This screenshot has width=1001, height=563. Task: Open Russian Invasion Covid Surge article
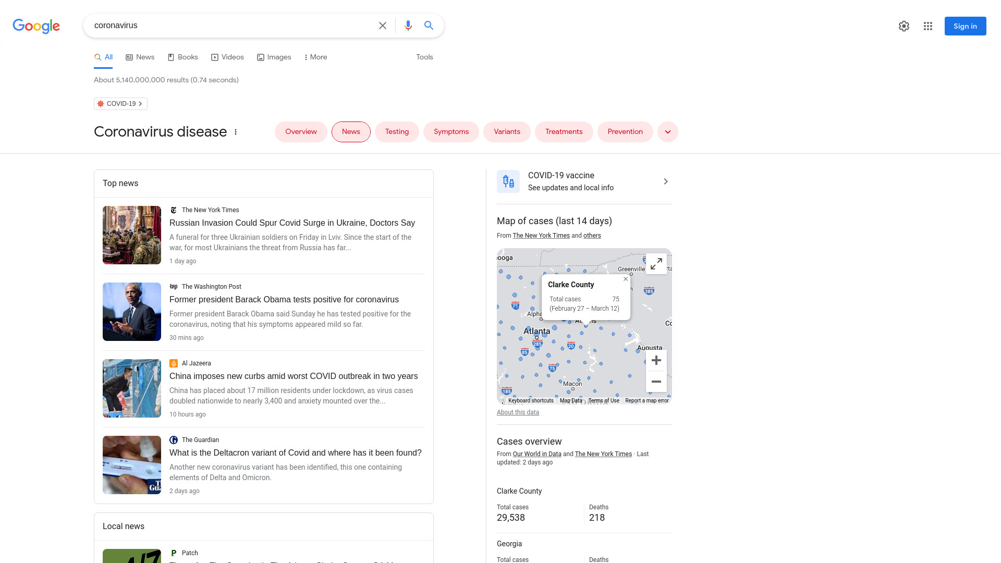292,223
